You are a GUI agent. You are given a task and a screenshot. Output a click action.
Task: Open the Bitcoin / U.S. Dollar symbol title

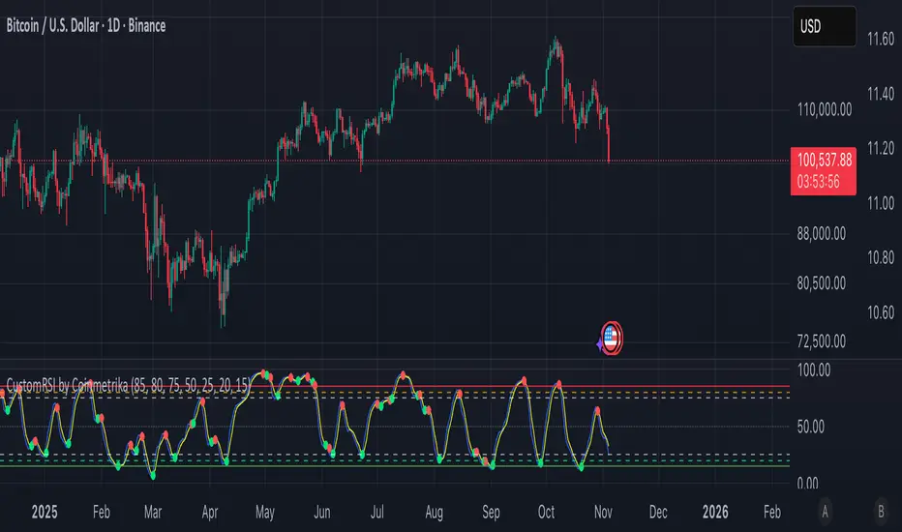pyautogui.click(x=86, y=26)
